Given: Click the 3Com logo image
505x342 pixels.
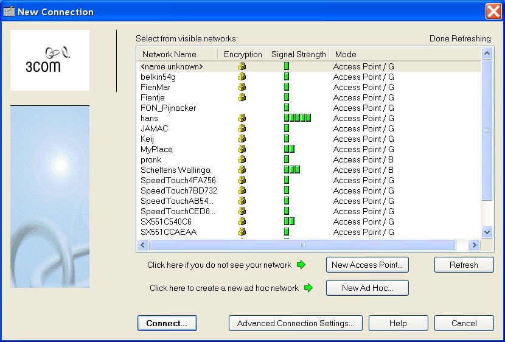Looking at the screenshot, I should point(50,60).
